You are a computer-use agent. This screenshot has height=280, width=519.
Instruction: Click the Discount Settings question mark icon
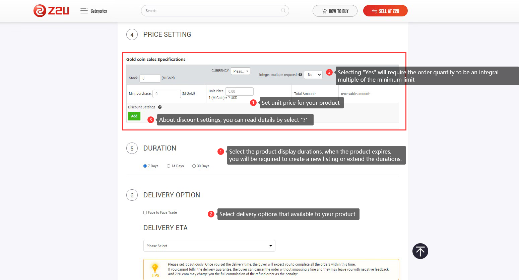pyautogui.click(x=160, y=107)
